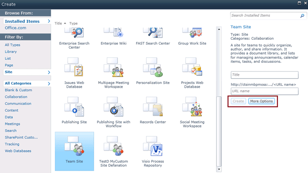Image resolution: width=308 pixels, height=173 pixels.
Task: Filter by Tracking category
Action: tap(12, 144)
